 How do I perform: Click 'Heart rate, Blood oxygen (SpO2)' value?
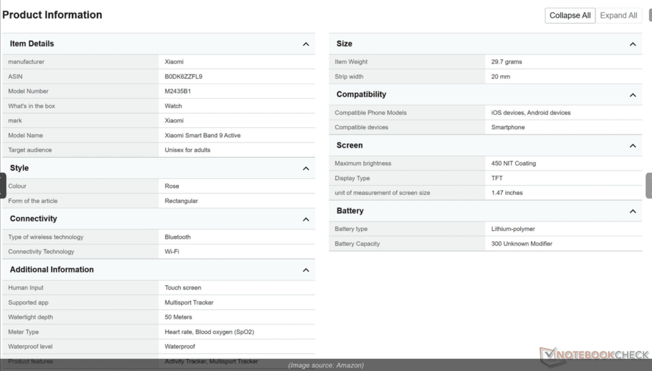click(209, 332)
